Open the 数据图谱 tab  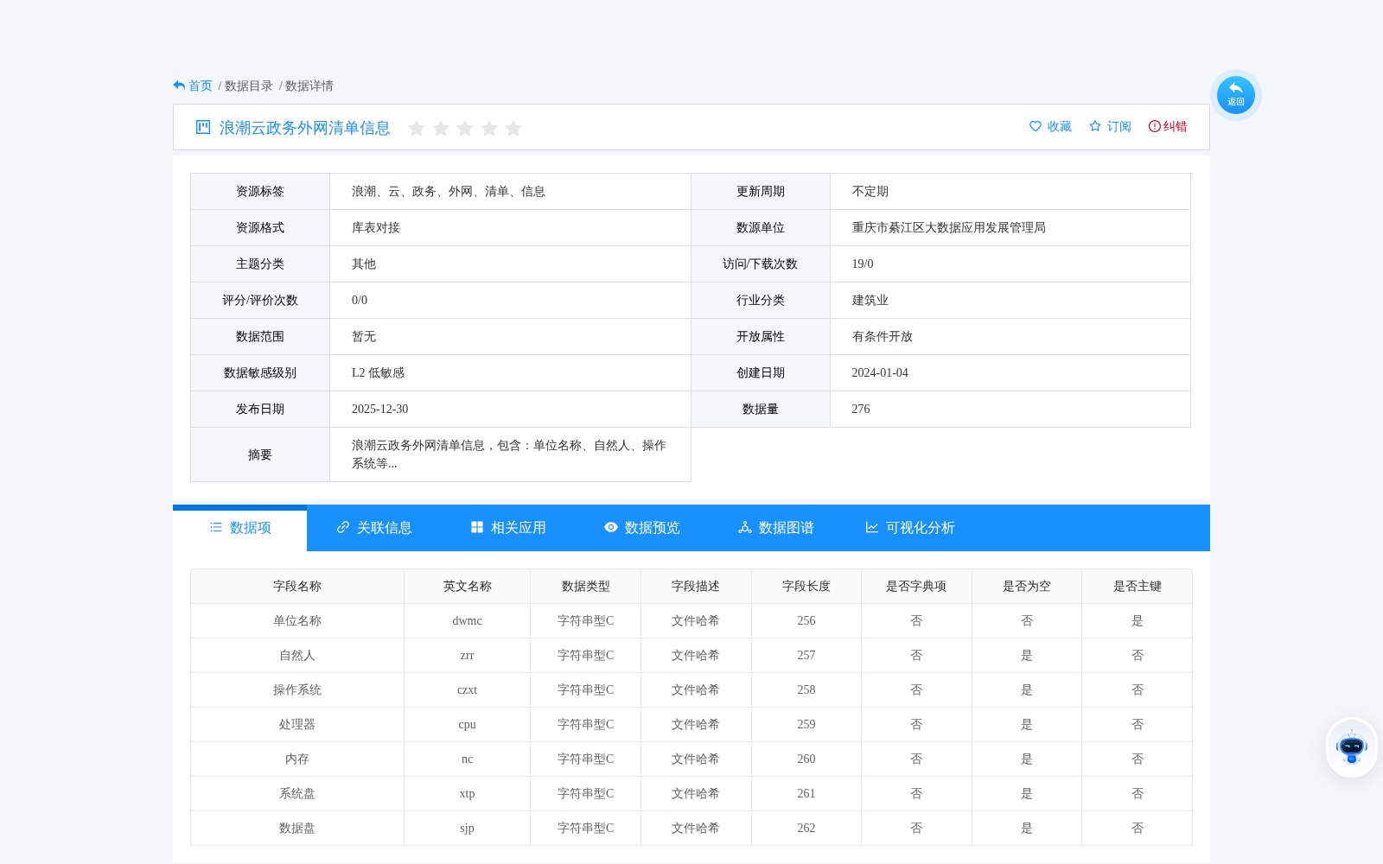(775, 528)
